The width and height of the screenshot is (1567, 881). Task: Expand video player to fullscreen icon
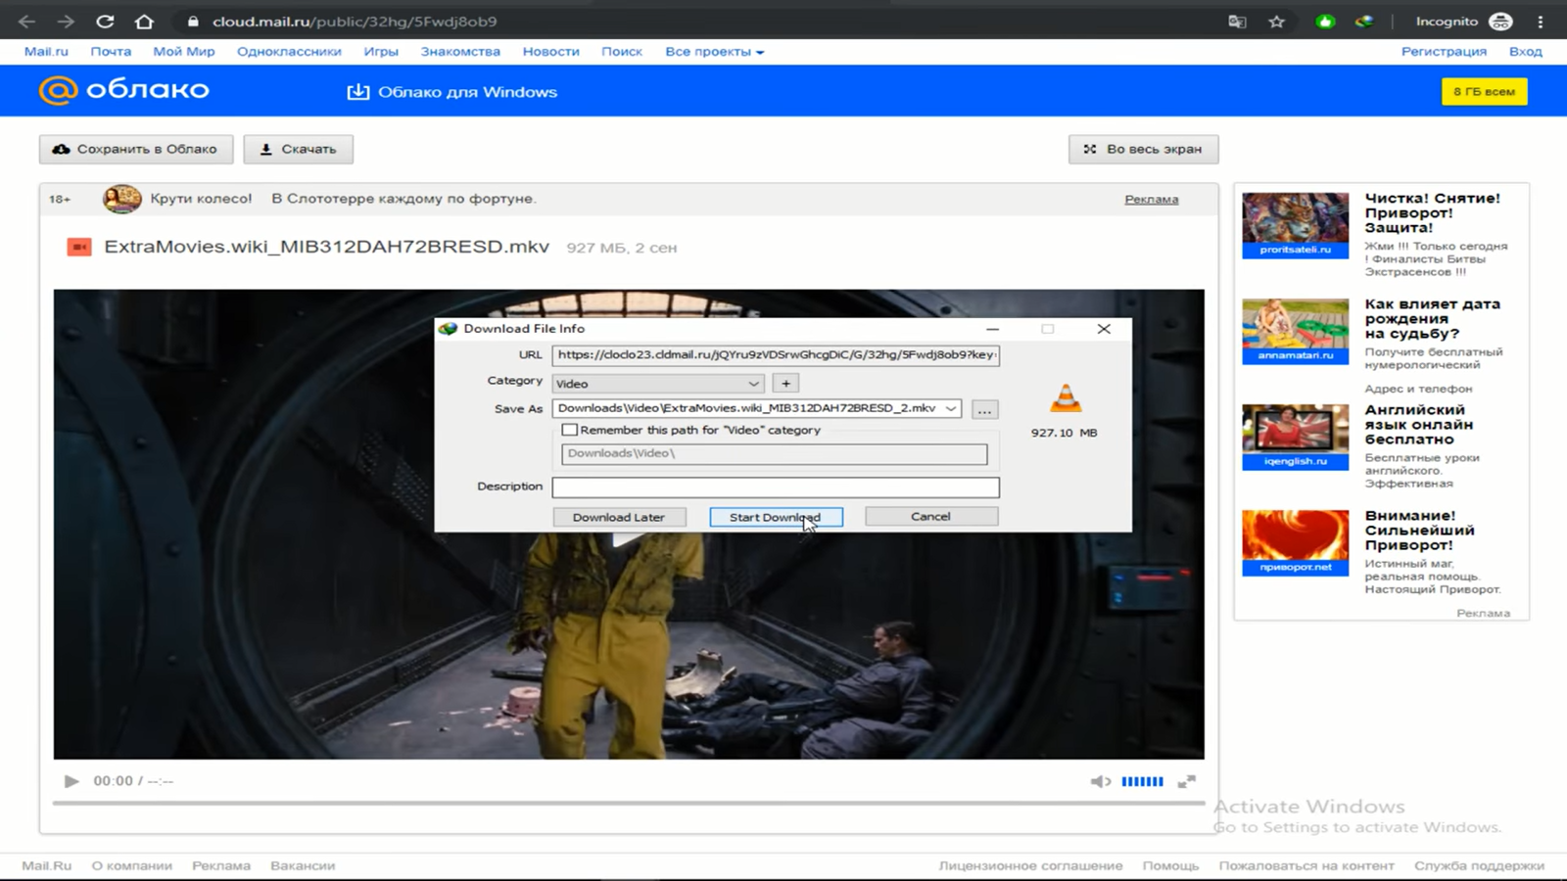coord(1186,781)
